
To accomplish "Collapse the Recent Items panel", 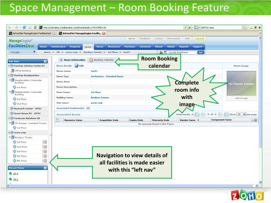I will coord(45,168).
